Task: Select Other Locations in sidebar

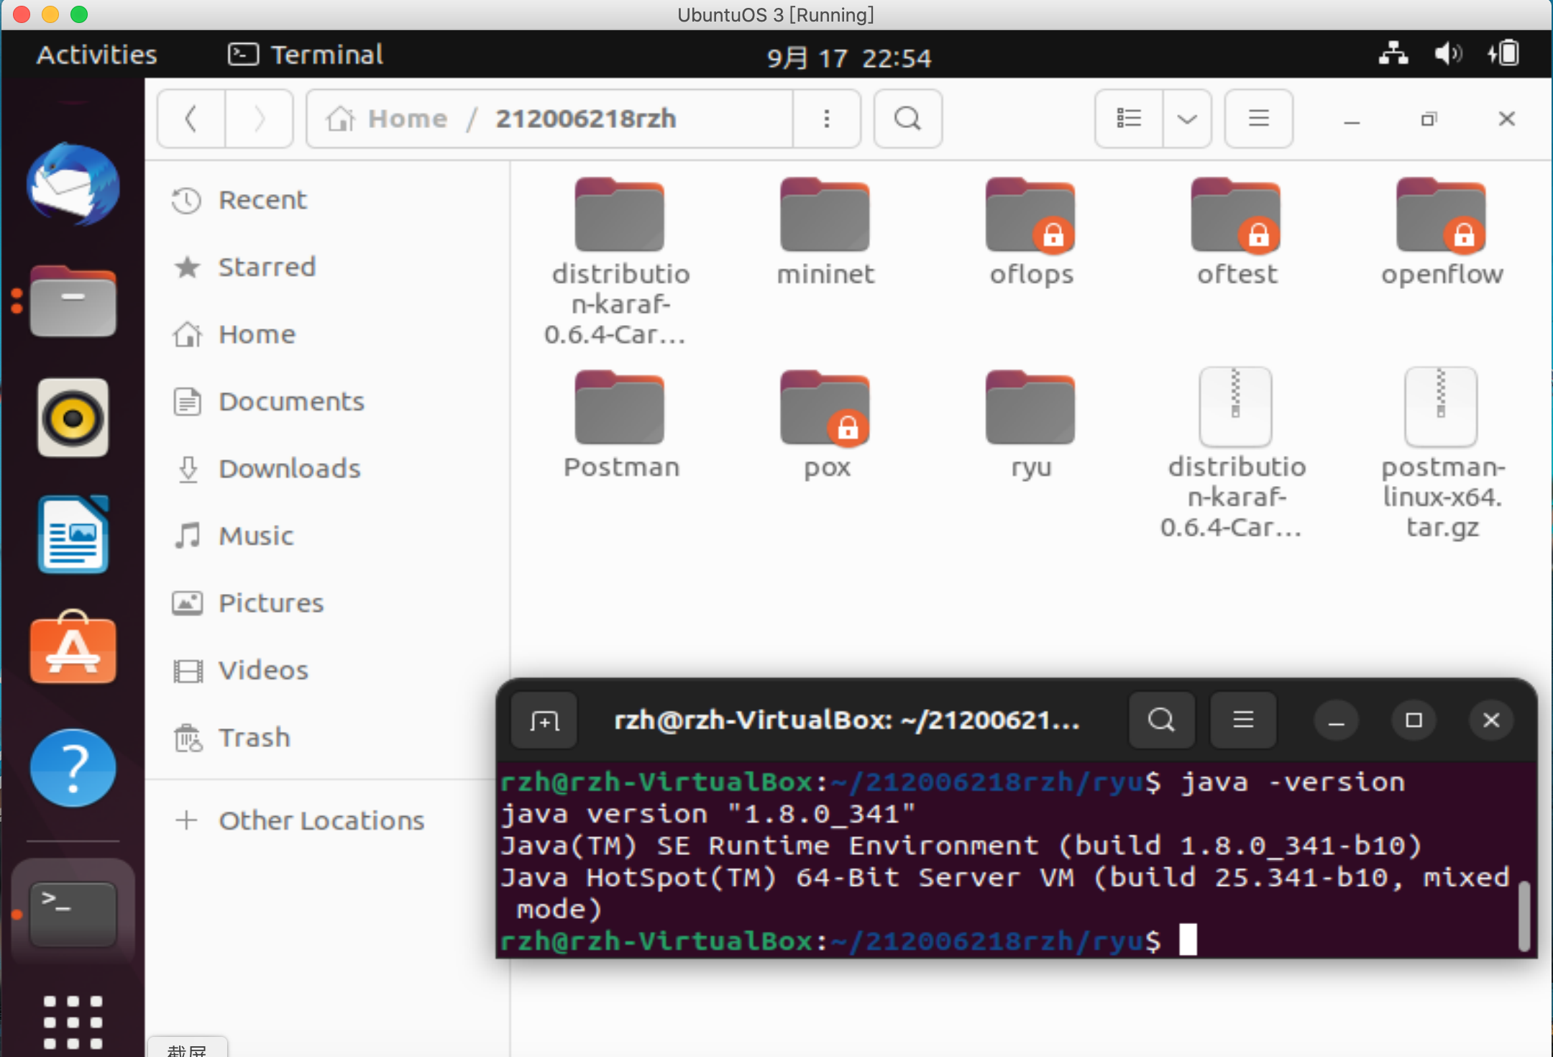Action: click(x=321, y=820)
